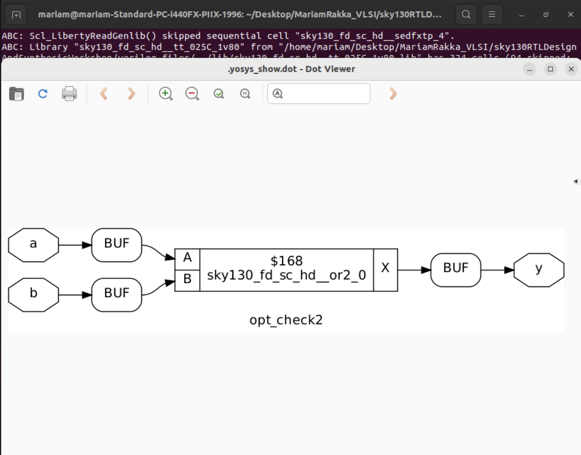The width and height of the screenshot is (581, 455).
Task: Reset zoom to actual size
Action: [x=245, y=94]
